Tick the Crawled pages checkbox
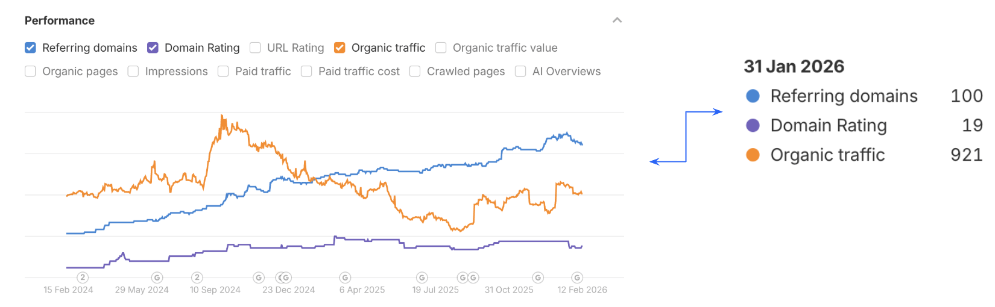 pos(415,71)
